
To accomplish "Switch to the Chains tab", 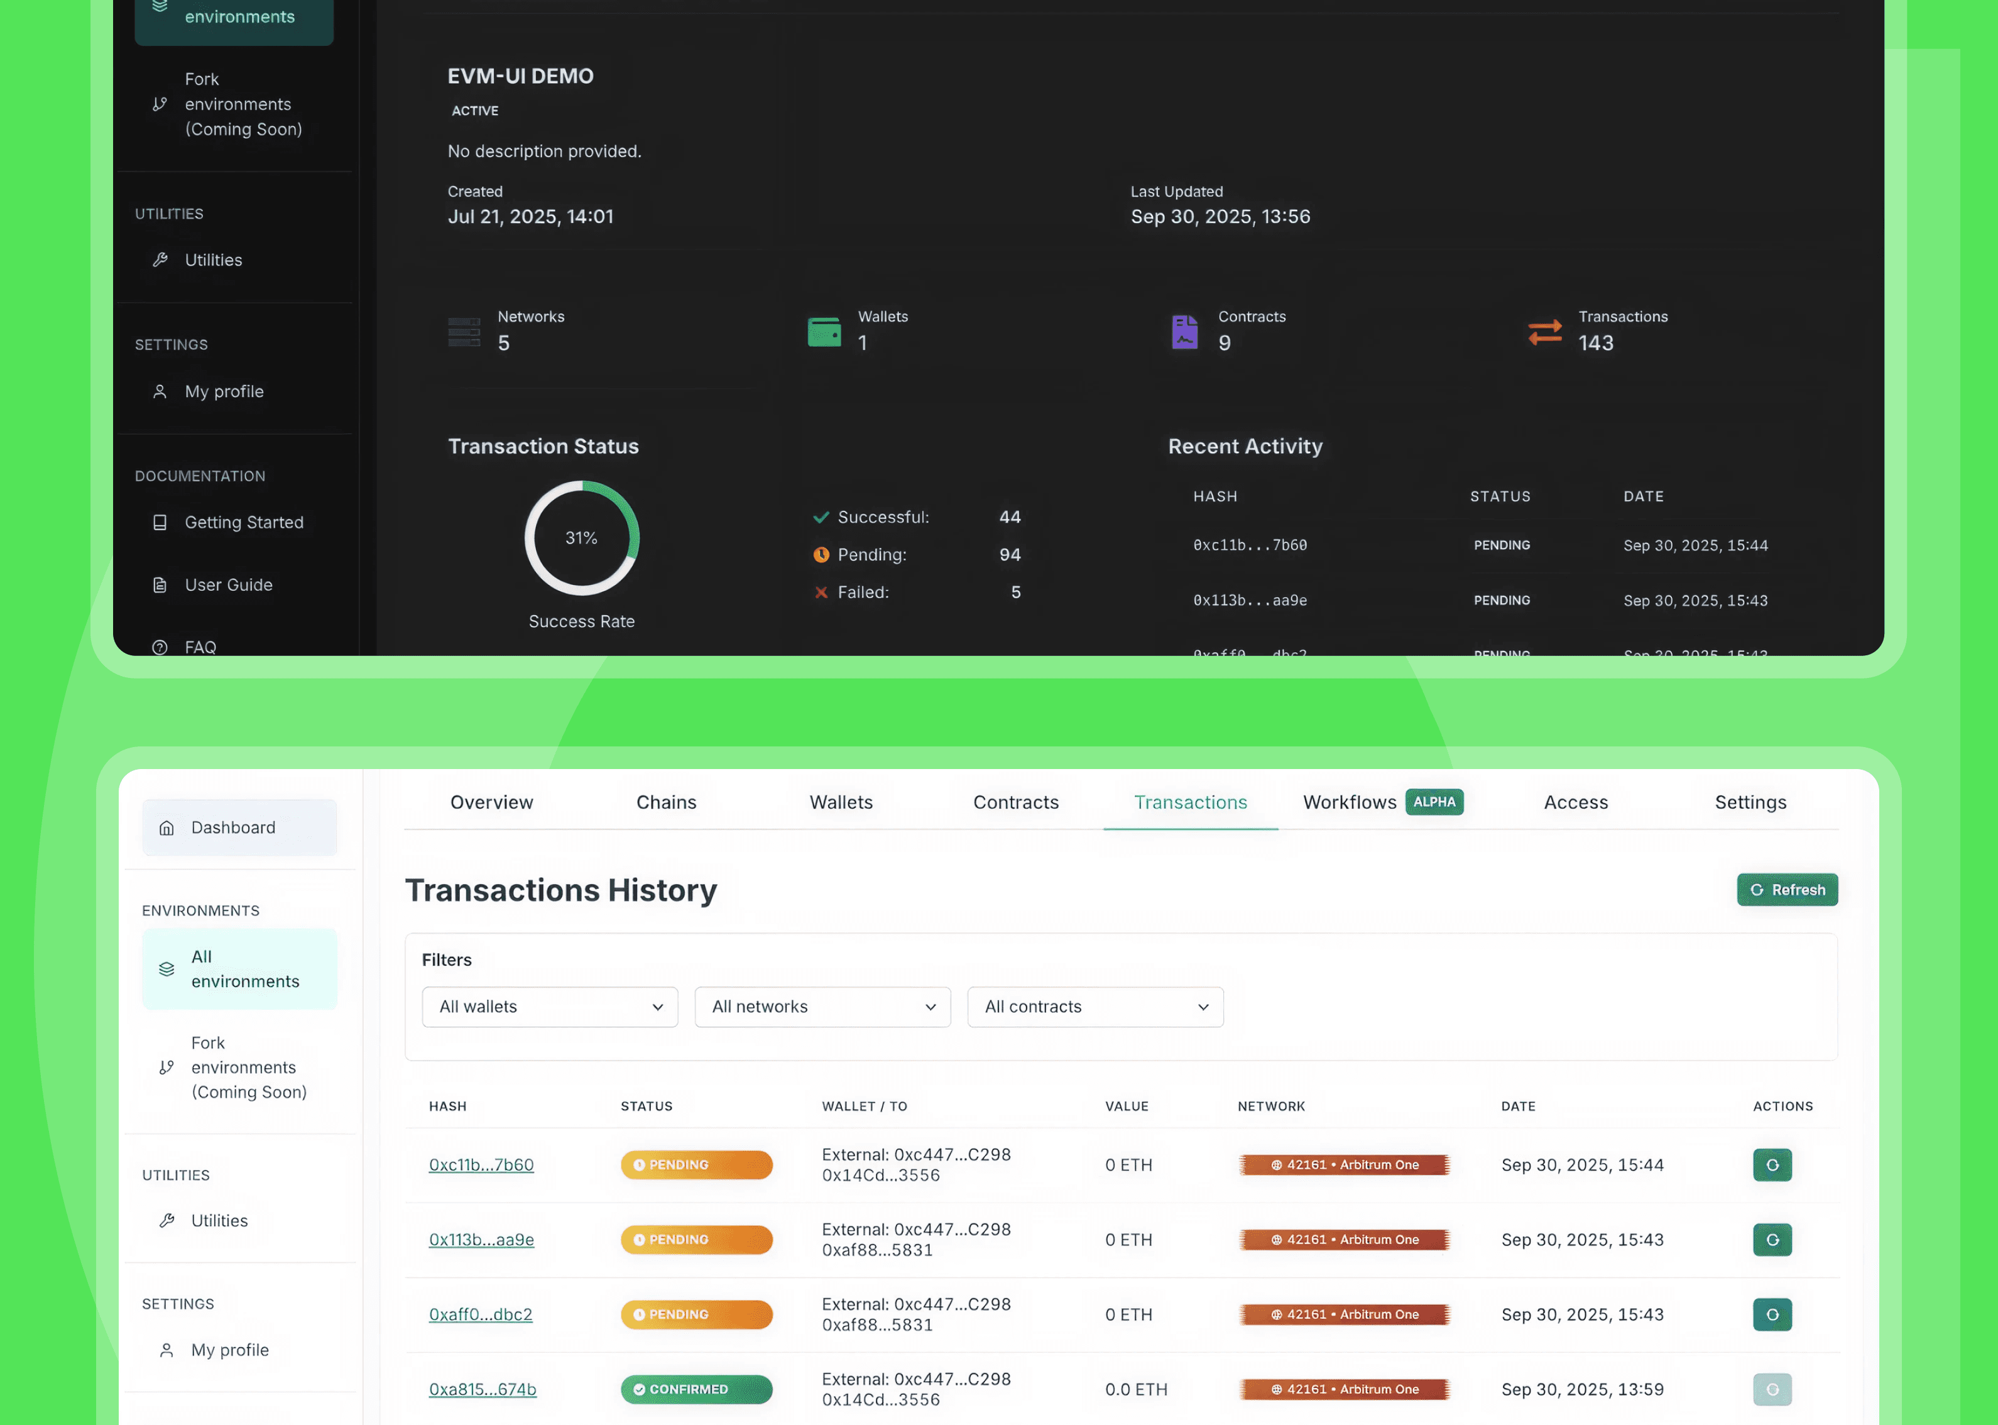I will point(666,802).
